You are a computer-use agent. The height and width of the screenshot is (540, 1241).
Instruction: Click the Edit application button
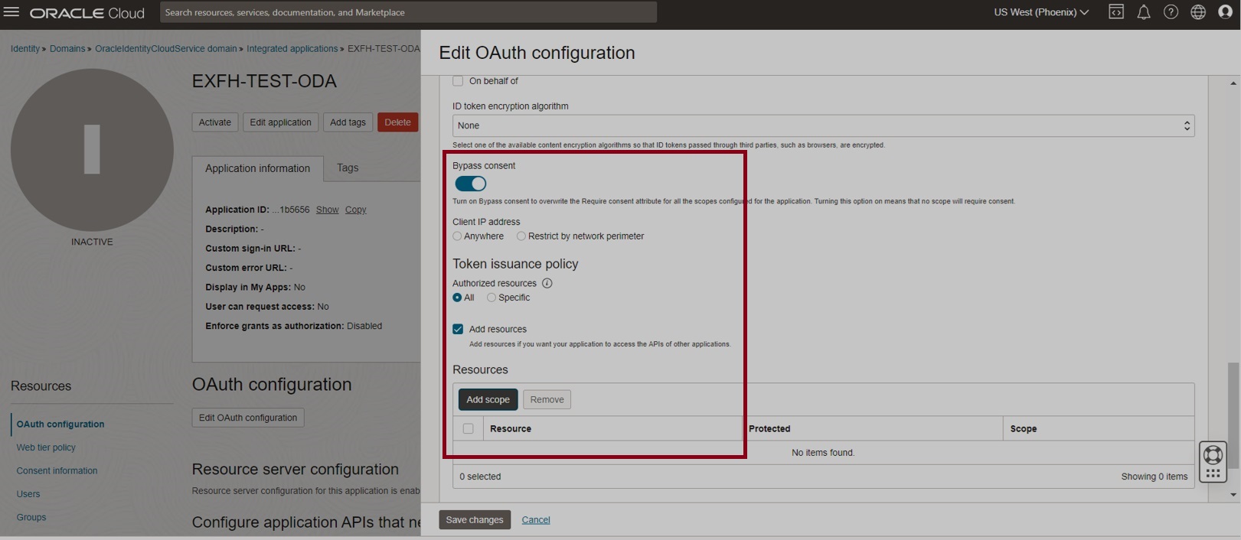280,122
